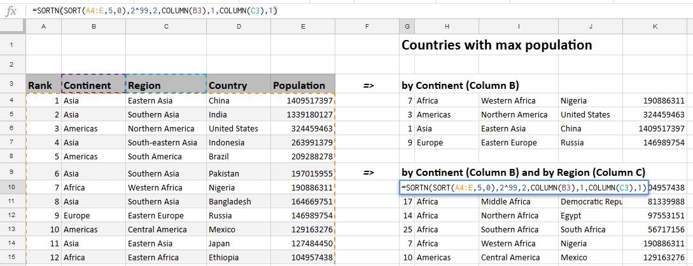Click 'by Continent (Column B)' heading
The height and width of the screenshot is (266, 693).
tap(460, 85)
